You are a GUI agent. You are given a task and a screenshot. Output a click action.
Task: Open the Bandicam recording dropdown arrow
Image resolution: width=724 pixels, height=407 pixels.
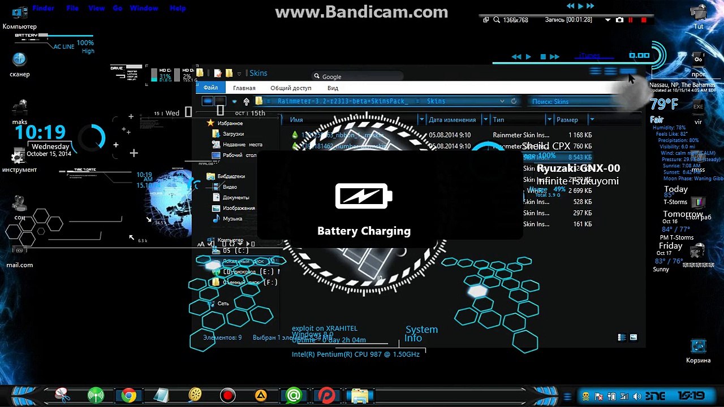coord(608,20)
